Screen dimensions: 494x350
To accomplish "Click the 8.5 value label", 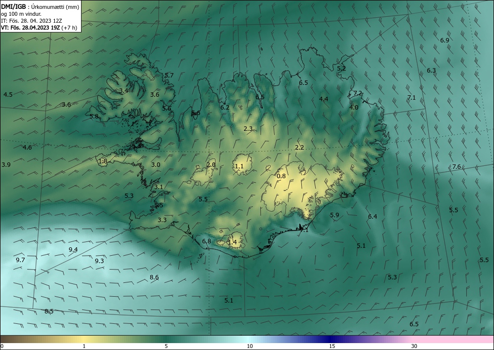I will [49, 311].
